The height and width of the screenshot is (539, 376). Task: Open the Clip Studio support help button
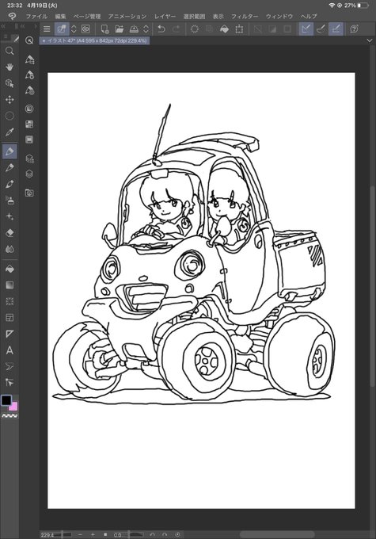[355, 29]
